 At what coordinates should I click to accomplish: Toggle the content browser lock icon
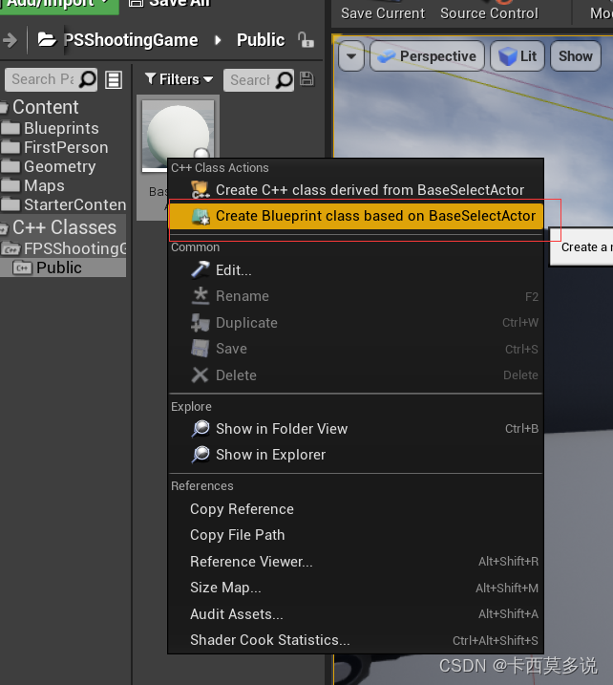(306, 40)
